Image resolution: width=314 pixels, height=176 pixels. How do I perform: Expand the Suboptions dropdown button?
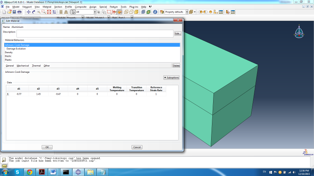point(171,77)
